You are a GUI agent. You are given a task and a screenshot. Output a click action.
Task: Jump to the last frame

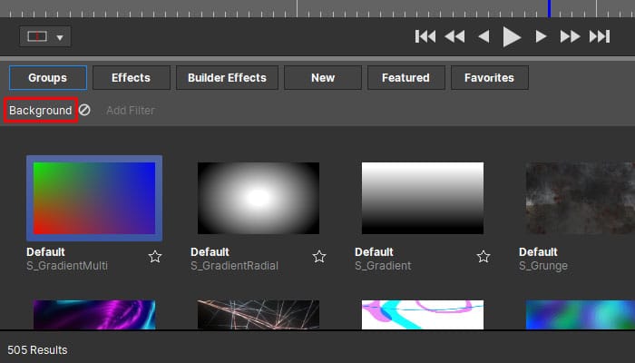click(x=600, y=36)
